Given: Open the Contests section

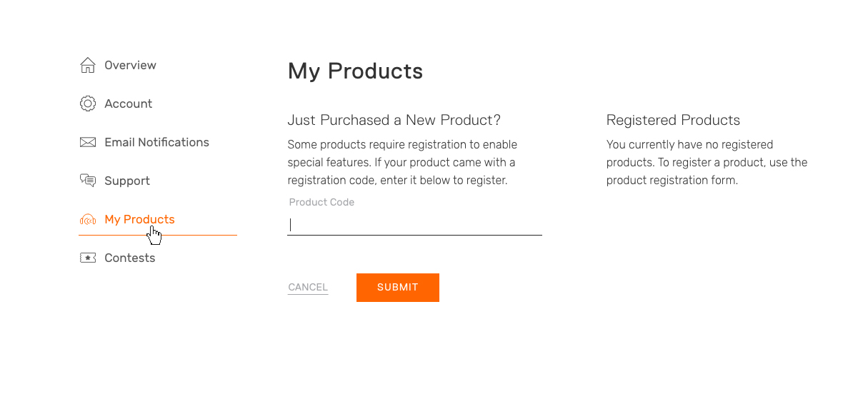Looking at the screenshot, I should click(130, 258).
